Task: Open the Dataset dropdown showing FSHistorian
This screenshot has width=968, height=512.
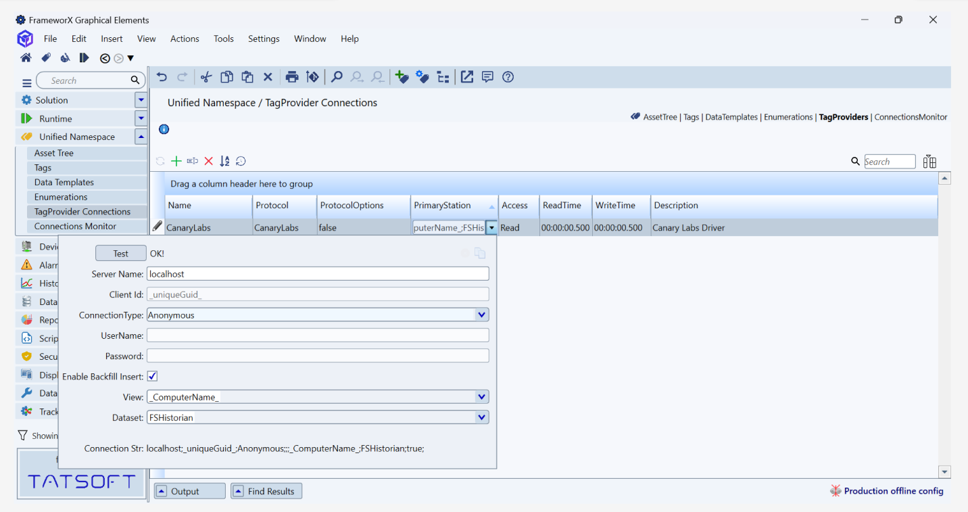Action: (x=481, y=417)
